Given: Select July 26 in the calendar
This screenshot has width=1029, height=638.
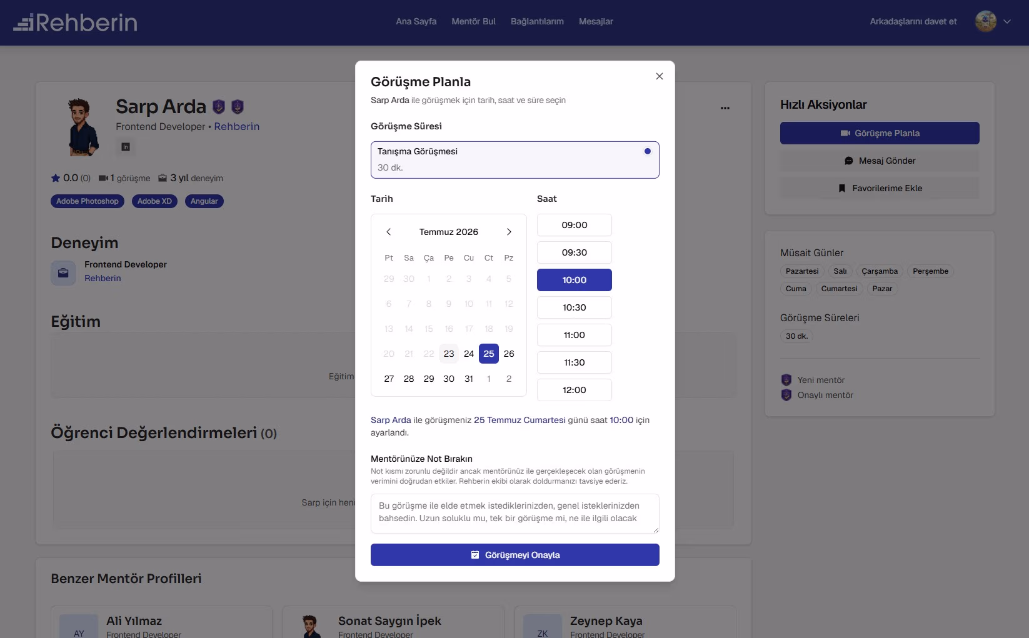Looking at the screenshot, I should point(509,354).
